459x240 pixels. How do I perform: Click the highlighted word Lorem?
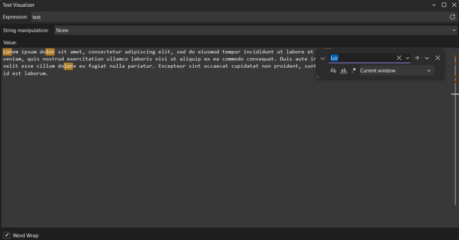point(11,52)
